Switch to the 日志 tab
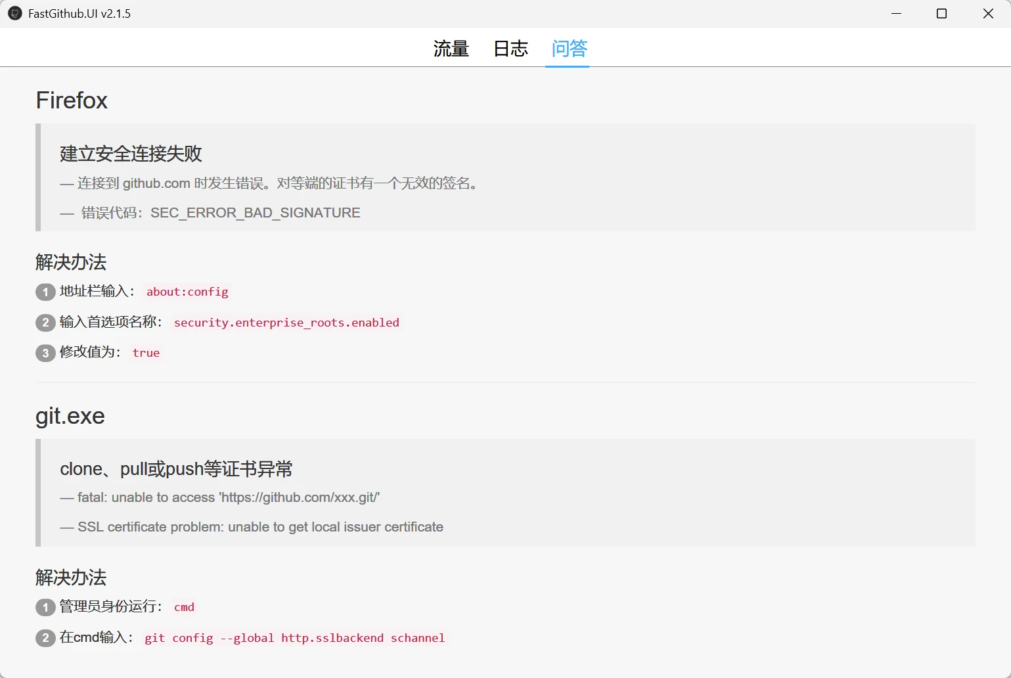1011x678 pixels. 510,48
